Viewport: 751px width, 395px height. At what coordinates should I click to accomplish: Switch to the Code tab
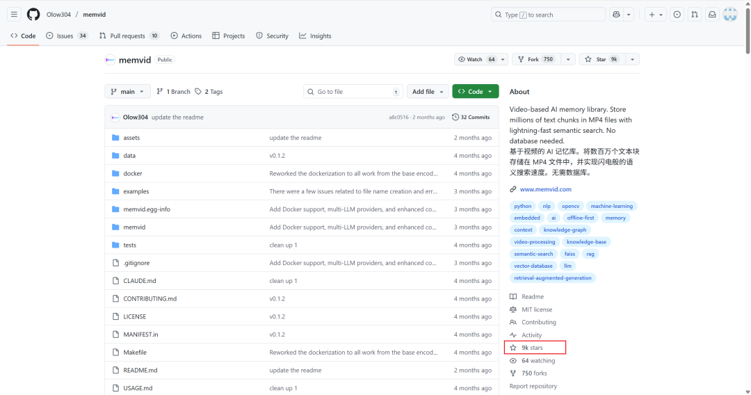pos(23,36)
